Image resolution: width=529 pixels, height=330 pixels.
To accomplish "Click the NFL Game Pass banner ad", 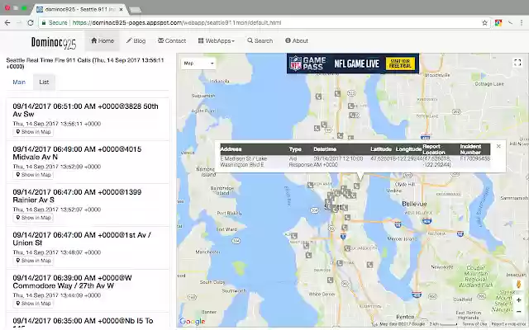I will click(353, 64).
